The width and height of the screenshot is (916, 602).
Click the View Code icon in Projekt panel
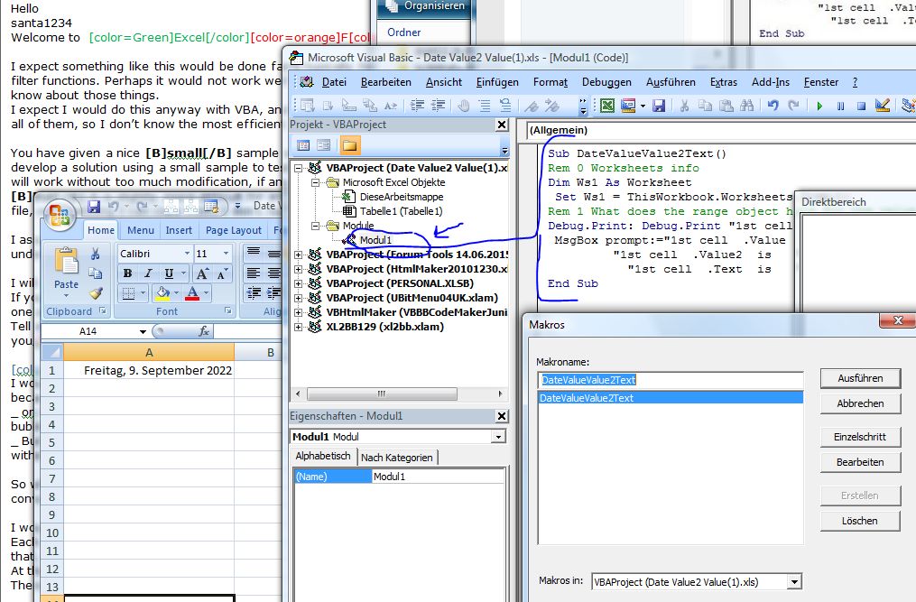(x=303, y=145)
